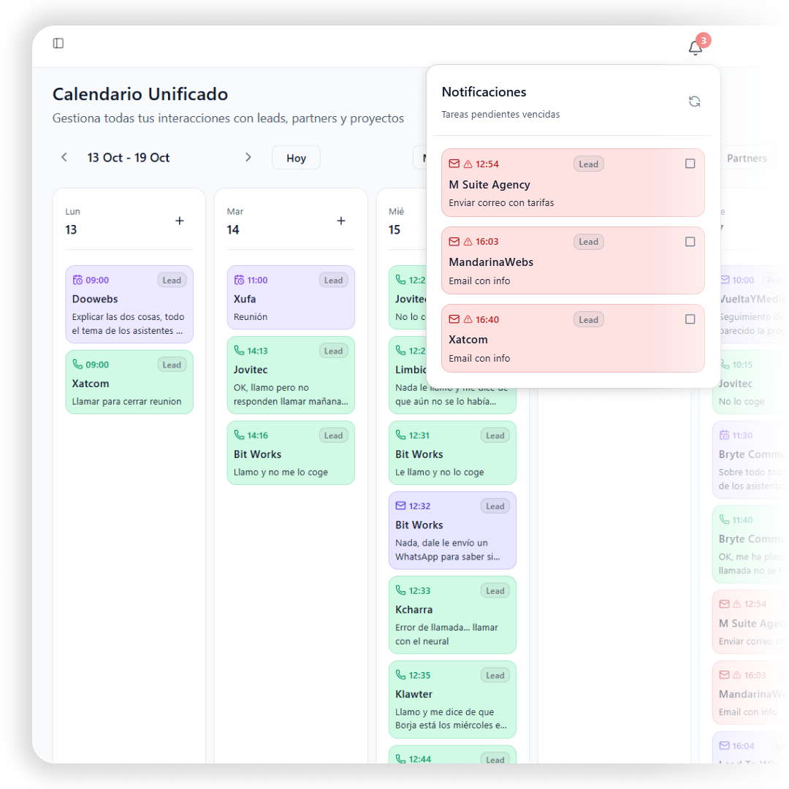Go to the previous week
This screenshot has width=789, height=789.
[x=64, y=158]
